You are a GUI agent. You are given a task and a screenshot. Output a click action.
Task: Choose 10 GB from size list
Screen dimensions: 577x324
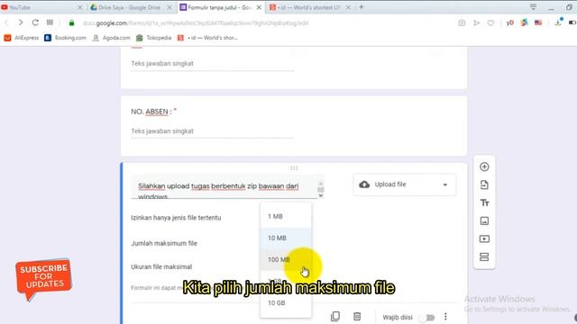click(x=286, y=303)
